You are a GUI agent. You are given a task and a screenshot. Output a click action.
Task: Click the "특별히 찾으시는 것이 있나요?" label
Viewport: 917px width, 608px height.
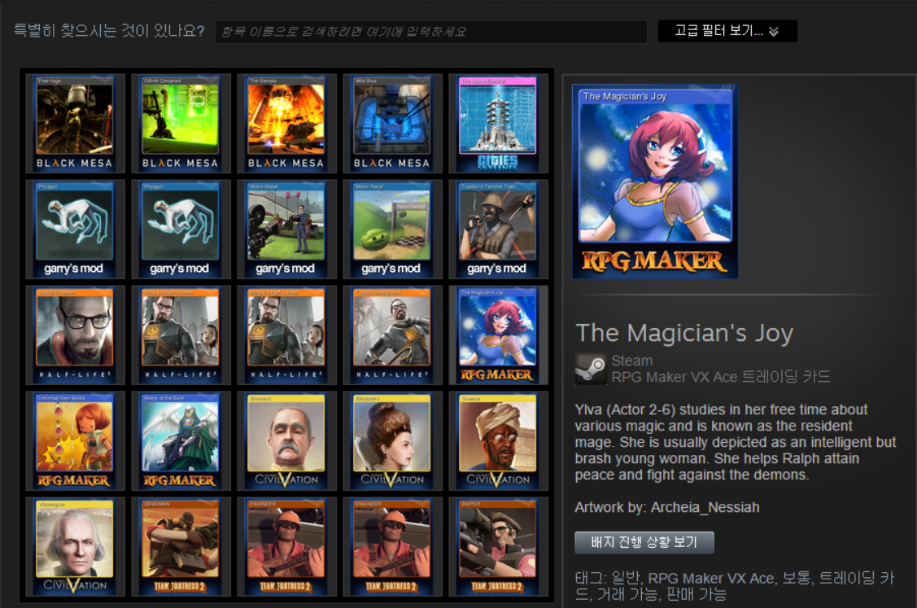pyautogui.click(x=109, y=30)
